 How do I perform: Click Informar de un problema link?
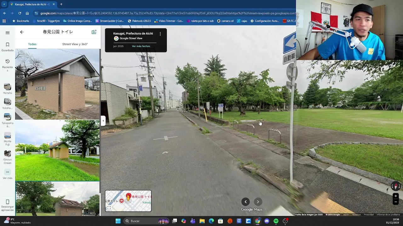tap(388, 215)
